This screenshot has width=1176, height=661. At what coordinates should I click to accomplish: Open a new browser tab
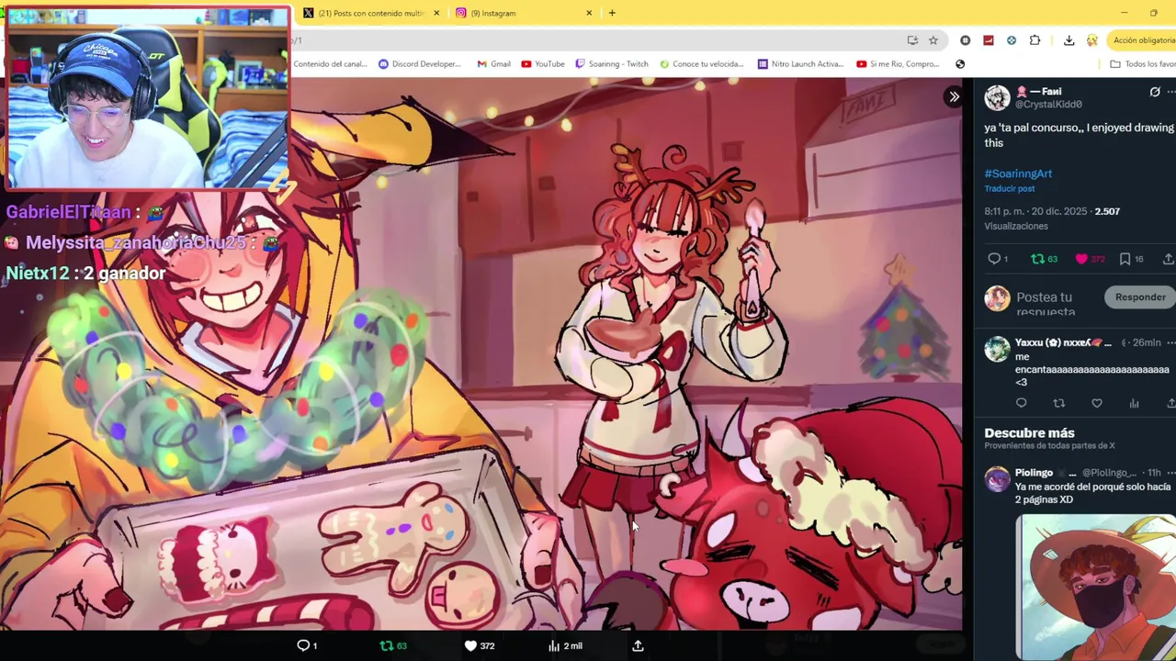click(612, 13)
